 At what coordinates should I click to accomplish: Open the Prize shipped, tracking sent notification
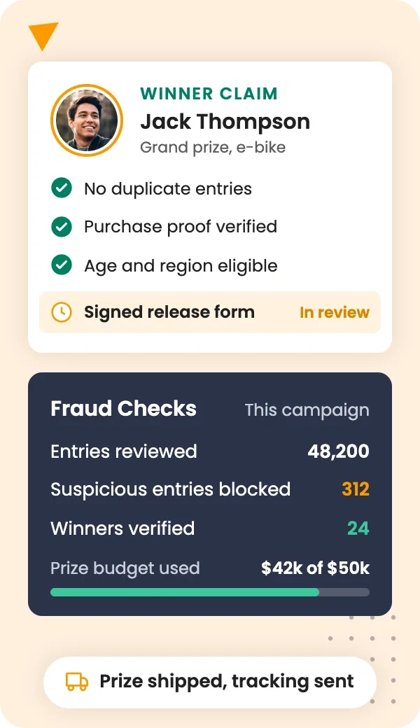click(x=210, y=682)
